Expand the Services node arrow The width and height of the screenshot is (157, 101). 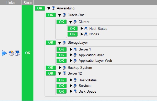click(x=71, y=86)
